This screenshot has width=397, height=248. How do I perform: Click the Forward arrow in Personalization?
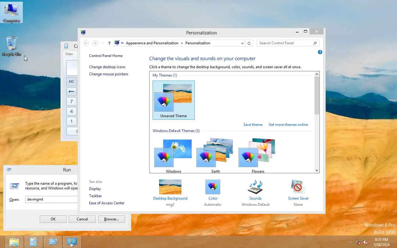(x=95, y=43)
